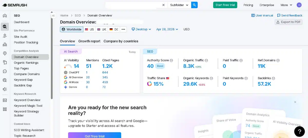The width and height of the screenshot is (308, 138).
Task: Switch database to DE
Action: click(114, 29)
